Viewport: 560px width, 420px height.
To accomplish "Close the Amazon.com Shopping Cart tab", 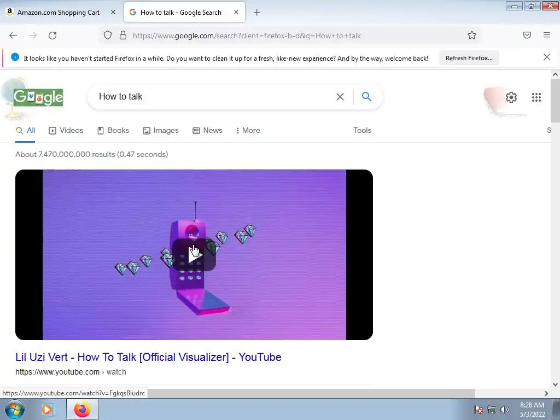I will 113,12.
